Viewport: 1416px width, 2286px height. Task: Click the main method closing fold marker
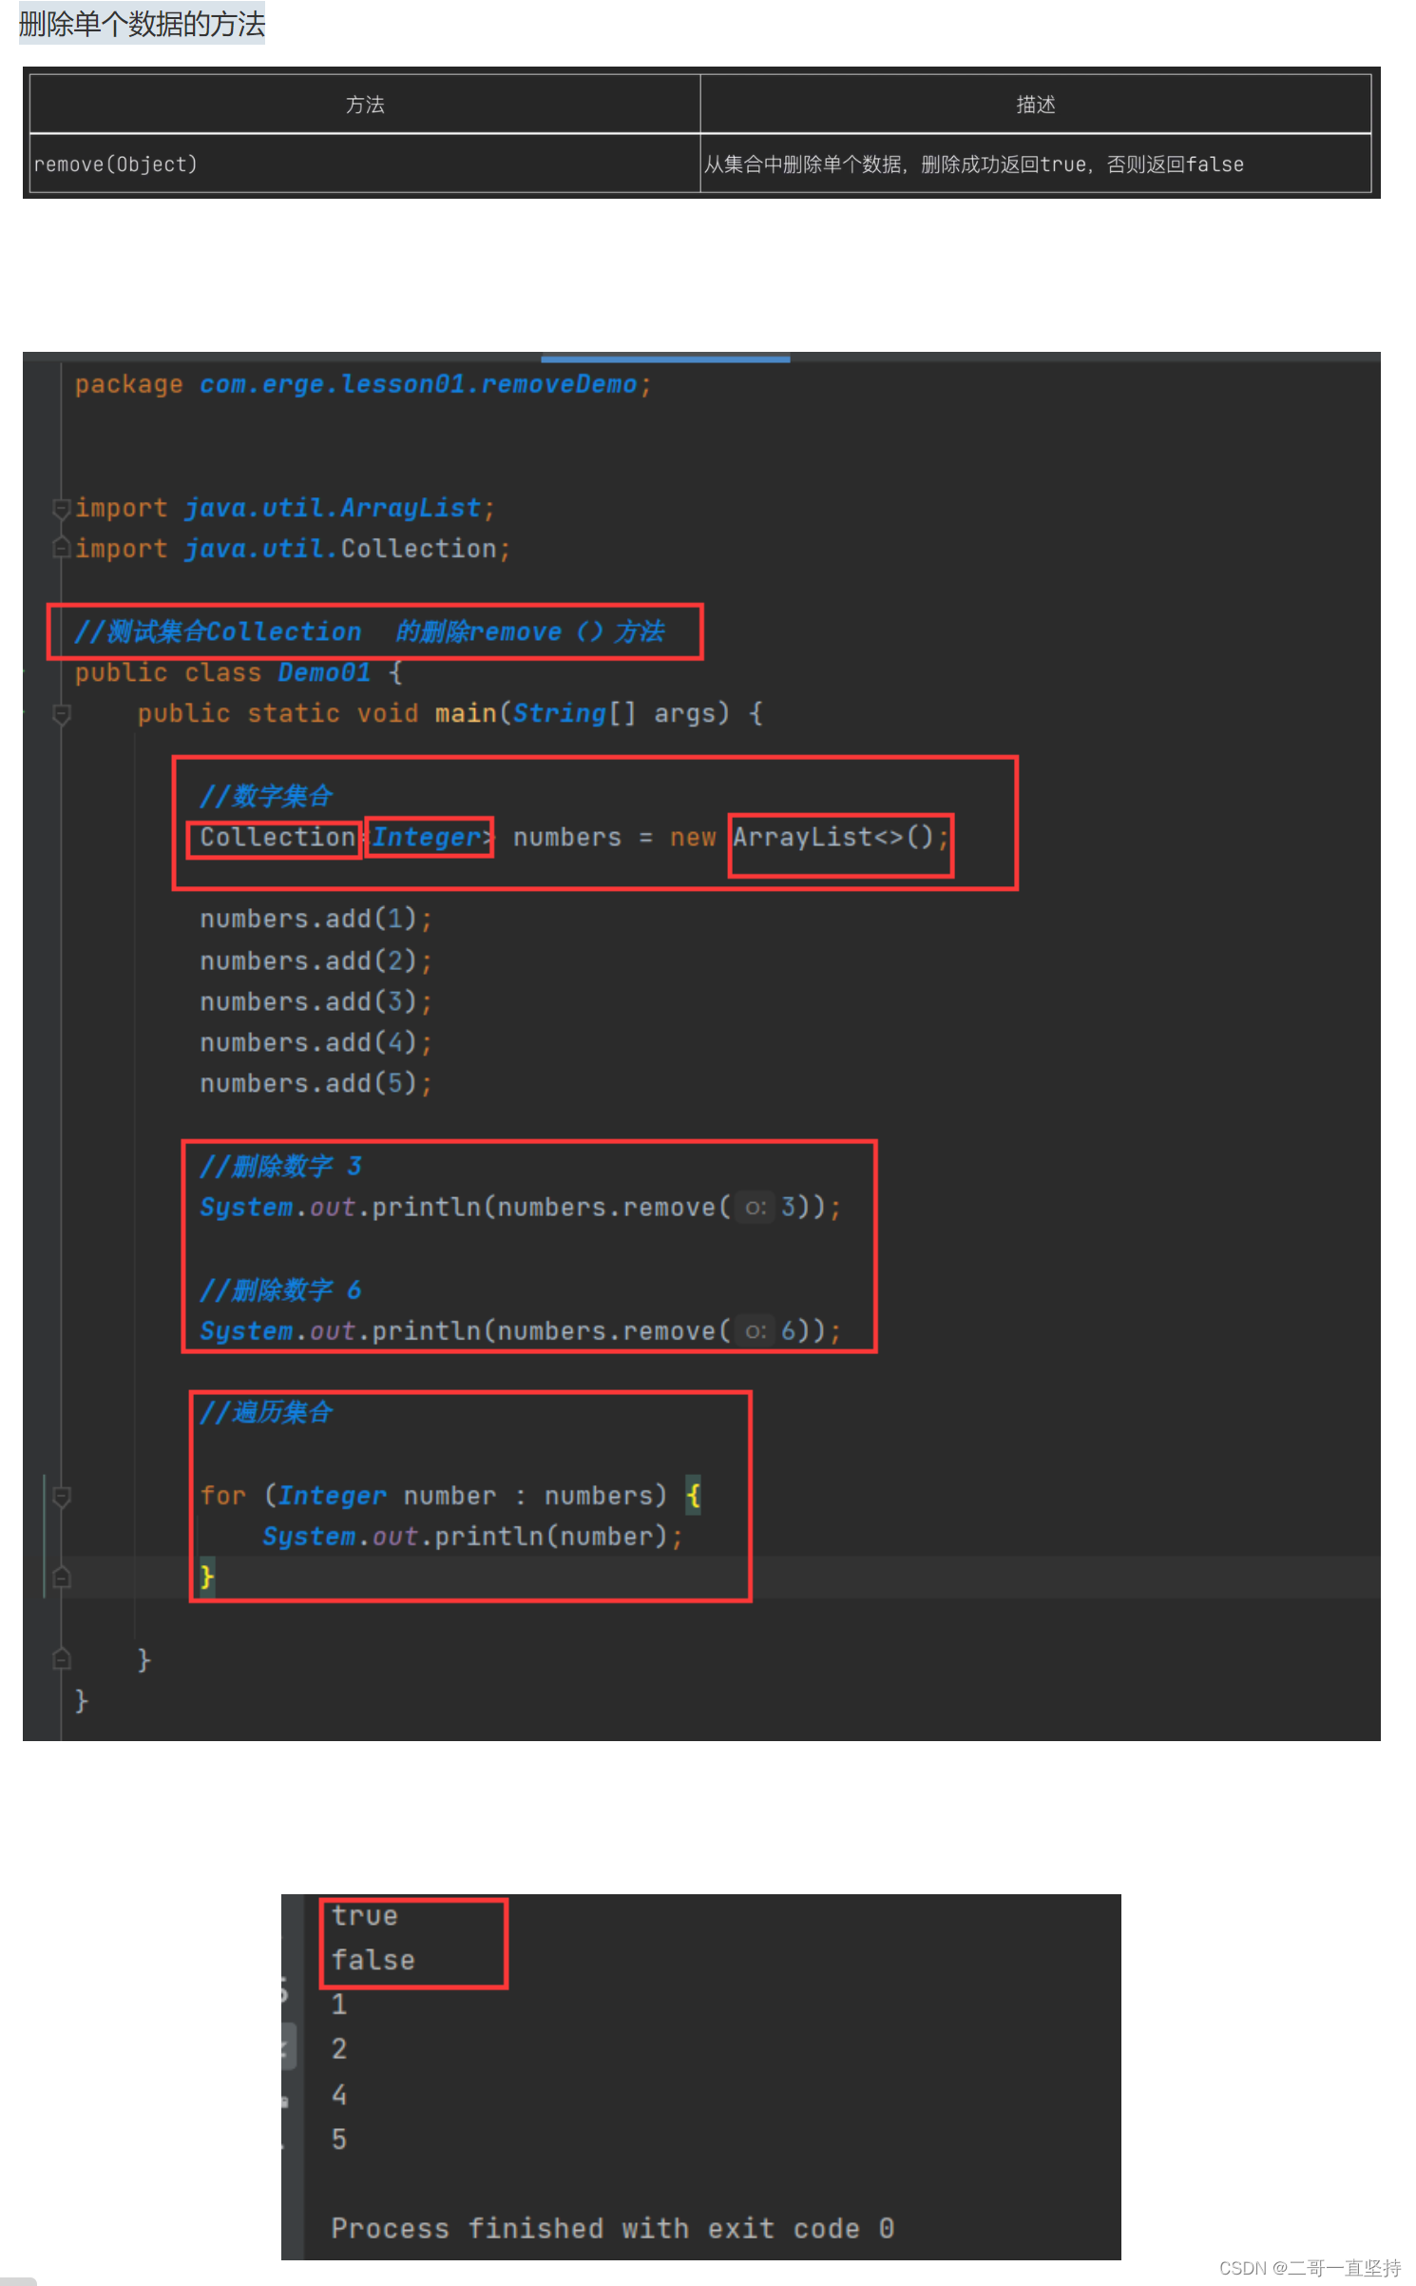click(62, 1659)
